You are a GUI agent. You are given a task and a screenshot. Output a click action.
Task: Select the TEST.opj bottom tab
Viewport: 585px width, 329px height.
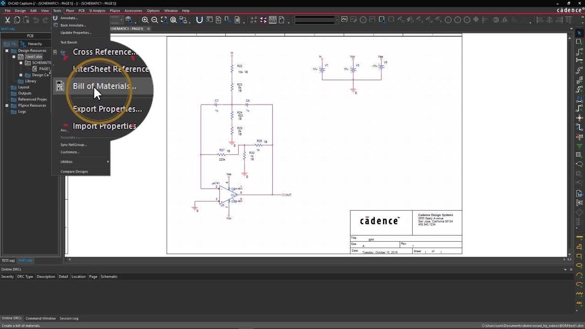click(x=8, y=260)
